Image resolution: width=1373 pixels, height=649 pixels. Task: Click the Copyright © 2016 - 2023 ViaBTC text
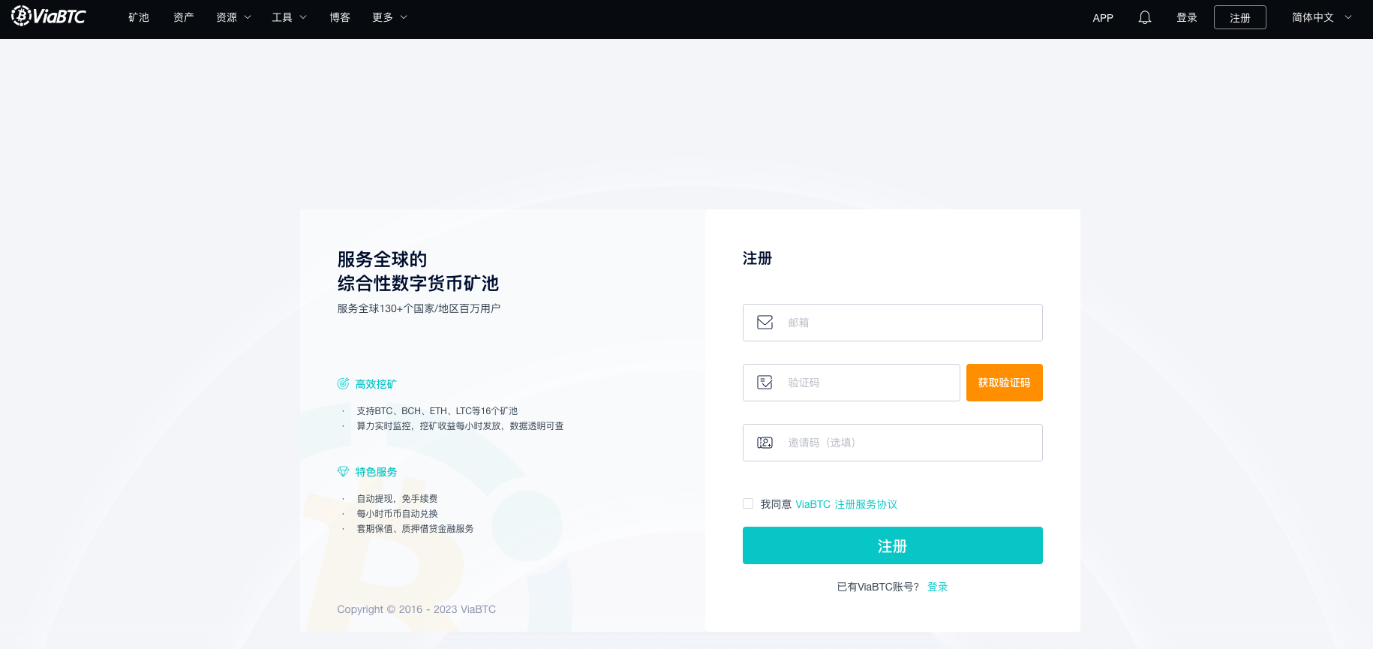(x=416, y=609)
